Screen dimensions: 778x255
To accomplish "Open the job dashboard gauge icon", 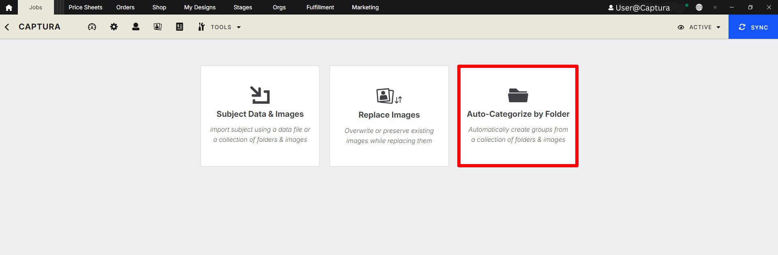I will point(92,27).
